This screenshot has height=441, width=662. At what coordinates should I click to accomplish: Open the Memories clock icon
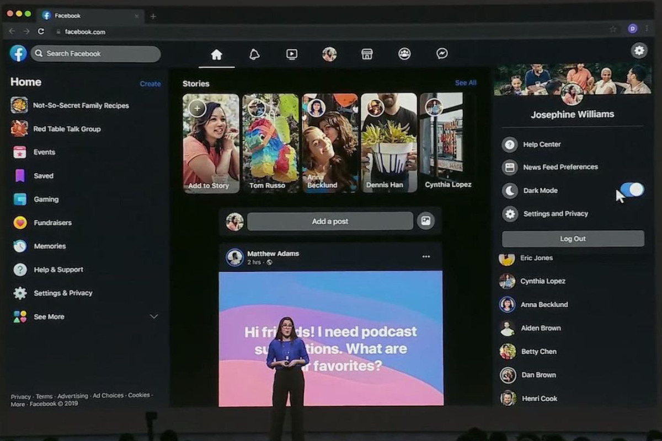pyautogui.click(x=20, y=246)
